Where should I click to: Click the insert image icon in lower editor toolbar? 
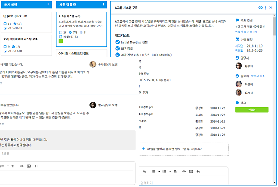click(191, 172)
